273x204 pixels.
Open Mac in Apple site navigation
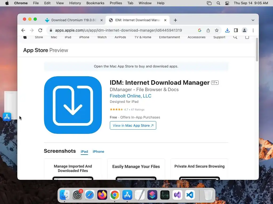pos(54,37)
